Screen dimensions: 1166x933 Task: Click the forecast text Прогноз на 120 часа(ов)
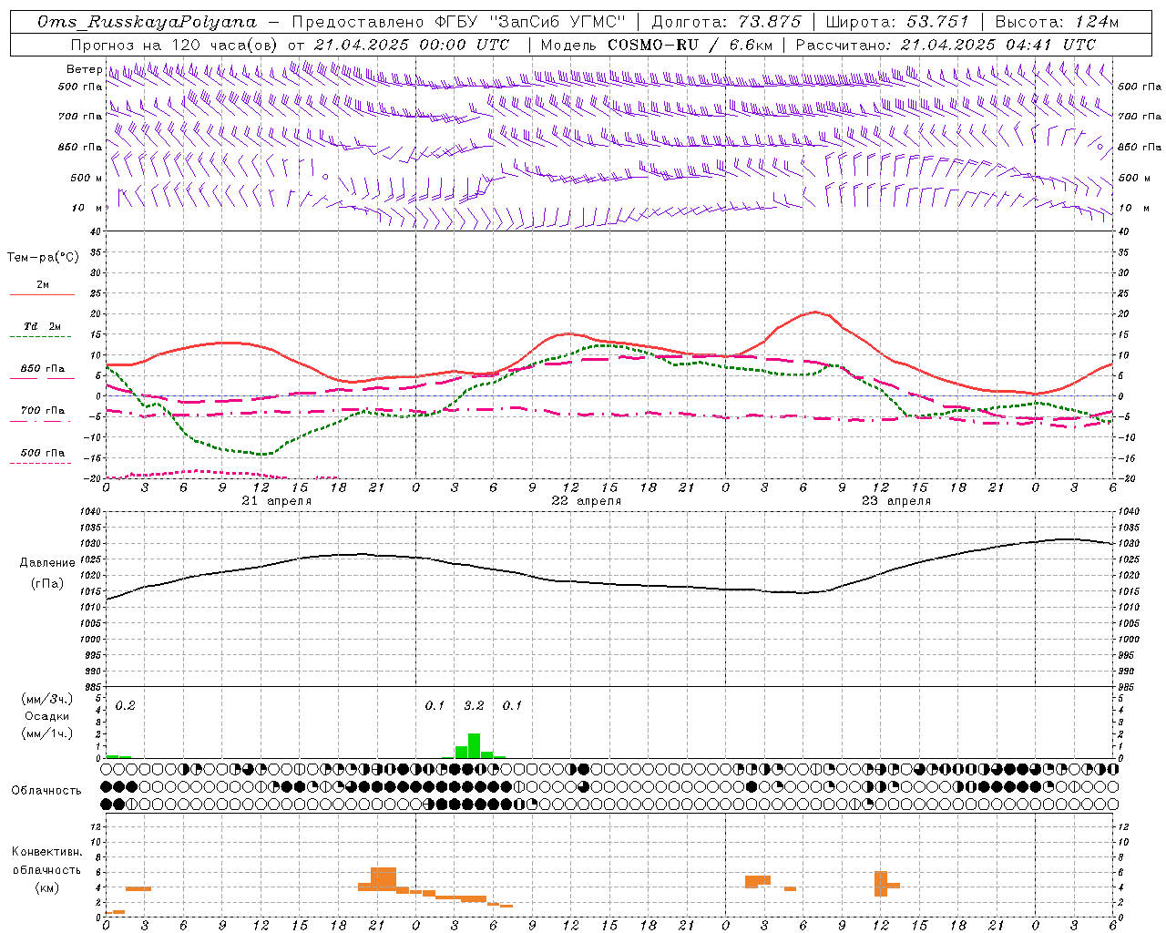176,45
